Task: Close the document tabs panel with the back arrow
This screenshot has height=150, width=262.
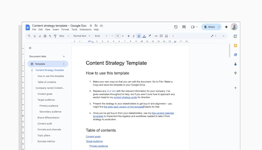Action: [x=30, y=48]
